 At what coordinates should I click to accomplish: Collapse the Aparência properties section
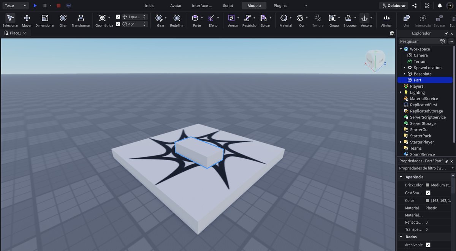[x=401, y=177]
